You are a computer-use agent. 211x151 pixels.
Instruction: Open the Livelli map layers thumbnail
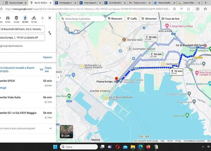(66, 131)
